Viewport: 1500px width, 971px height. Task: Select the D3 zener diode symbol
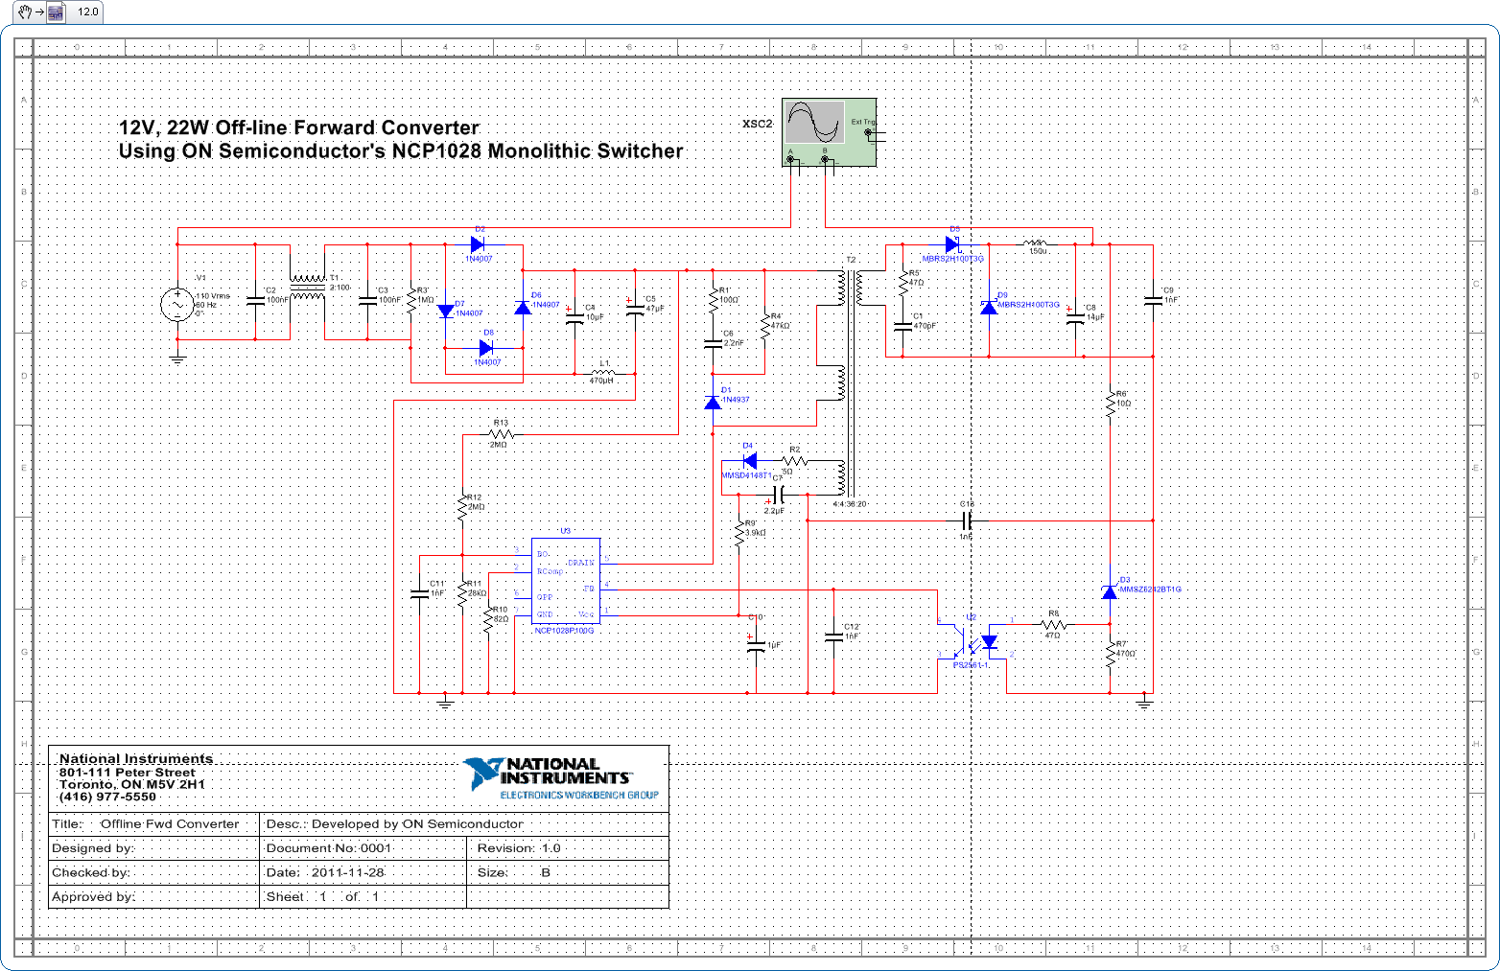[1110, 591]
